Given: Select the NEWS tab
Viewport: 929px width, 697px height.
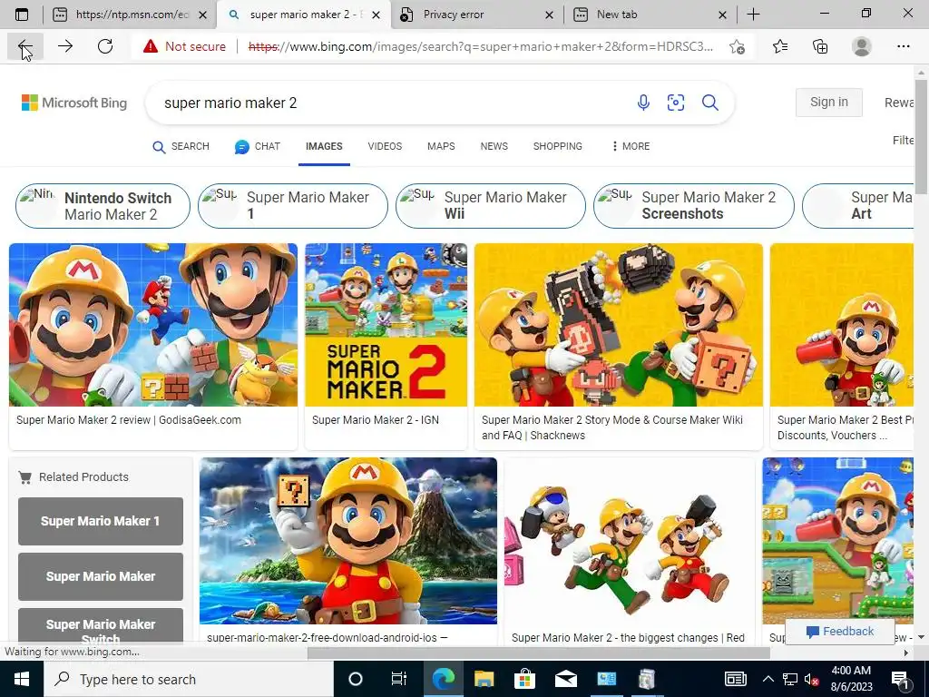Looking at the screenshot, I should (x=494, y=146).
